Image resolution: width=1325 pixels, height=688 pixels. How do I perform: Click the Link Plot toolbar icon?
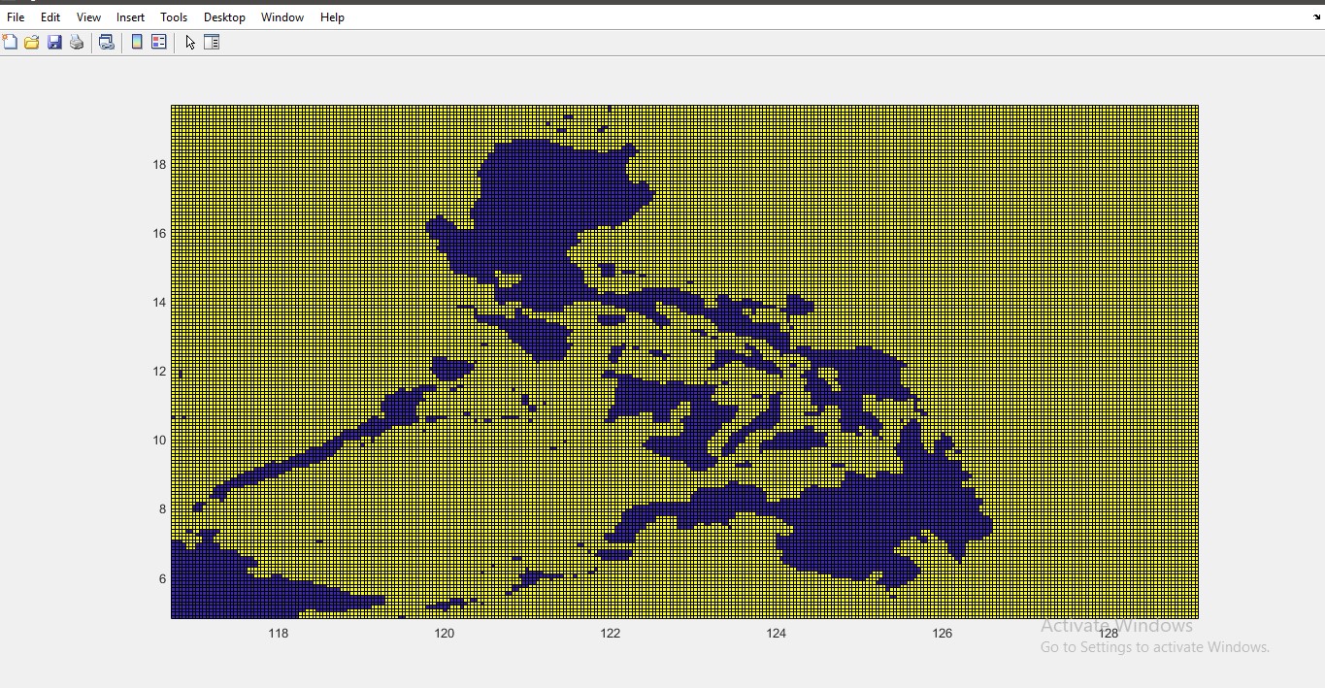coord(107,42)
